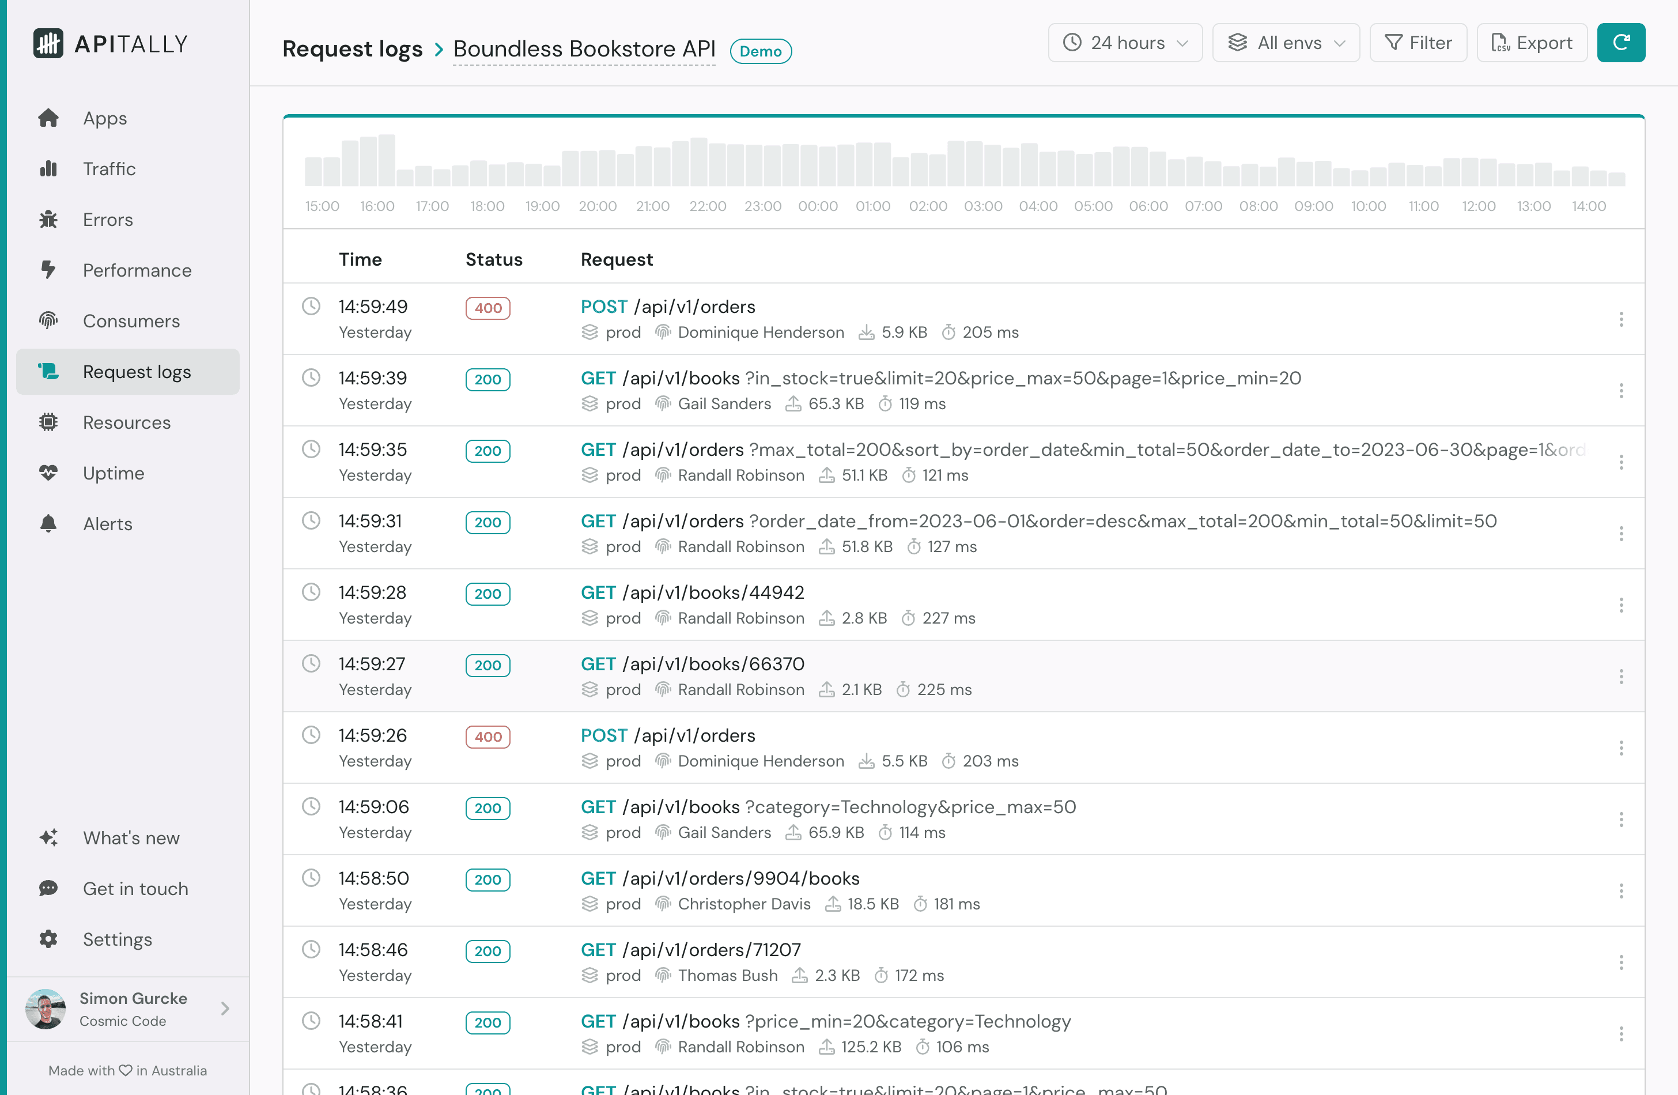
Task: Open actions for the POST /api/v1/orders 400 request
Action: (1622, 319)
